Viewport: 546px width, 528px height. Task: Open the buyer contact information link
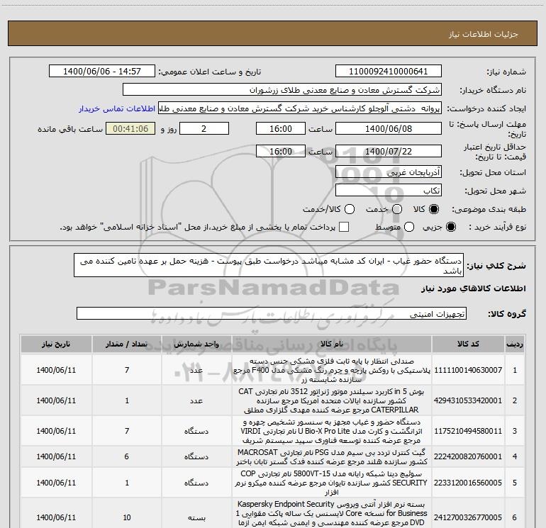(117, 108)
